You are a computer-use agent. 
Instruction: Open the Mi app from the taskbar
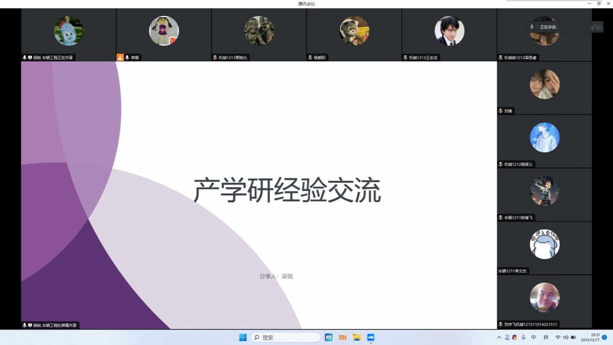pos(342,337)
